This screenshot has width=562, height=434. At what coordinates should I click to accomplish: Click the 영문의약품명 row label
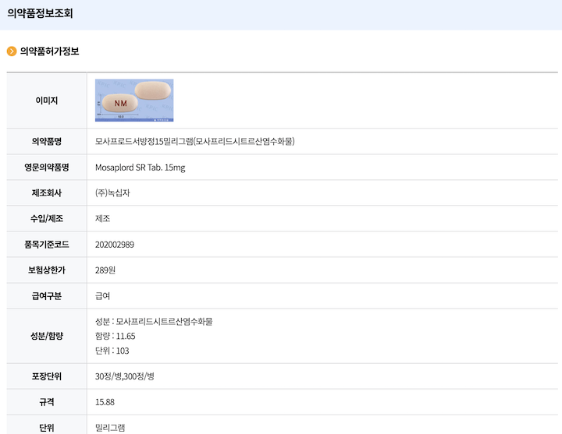47,168
